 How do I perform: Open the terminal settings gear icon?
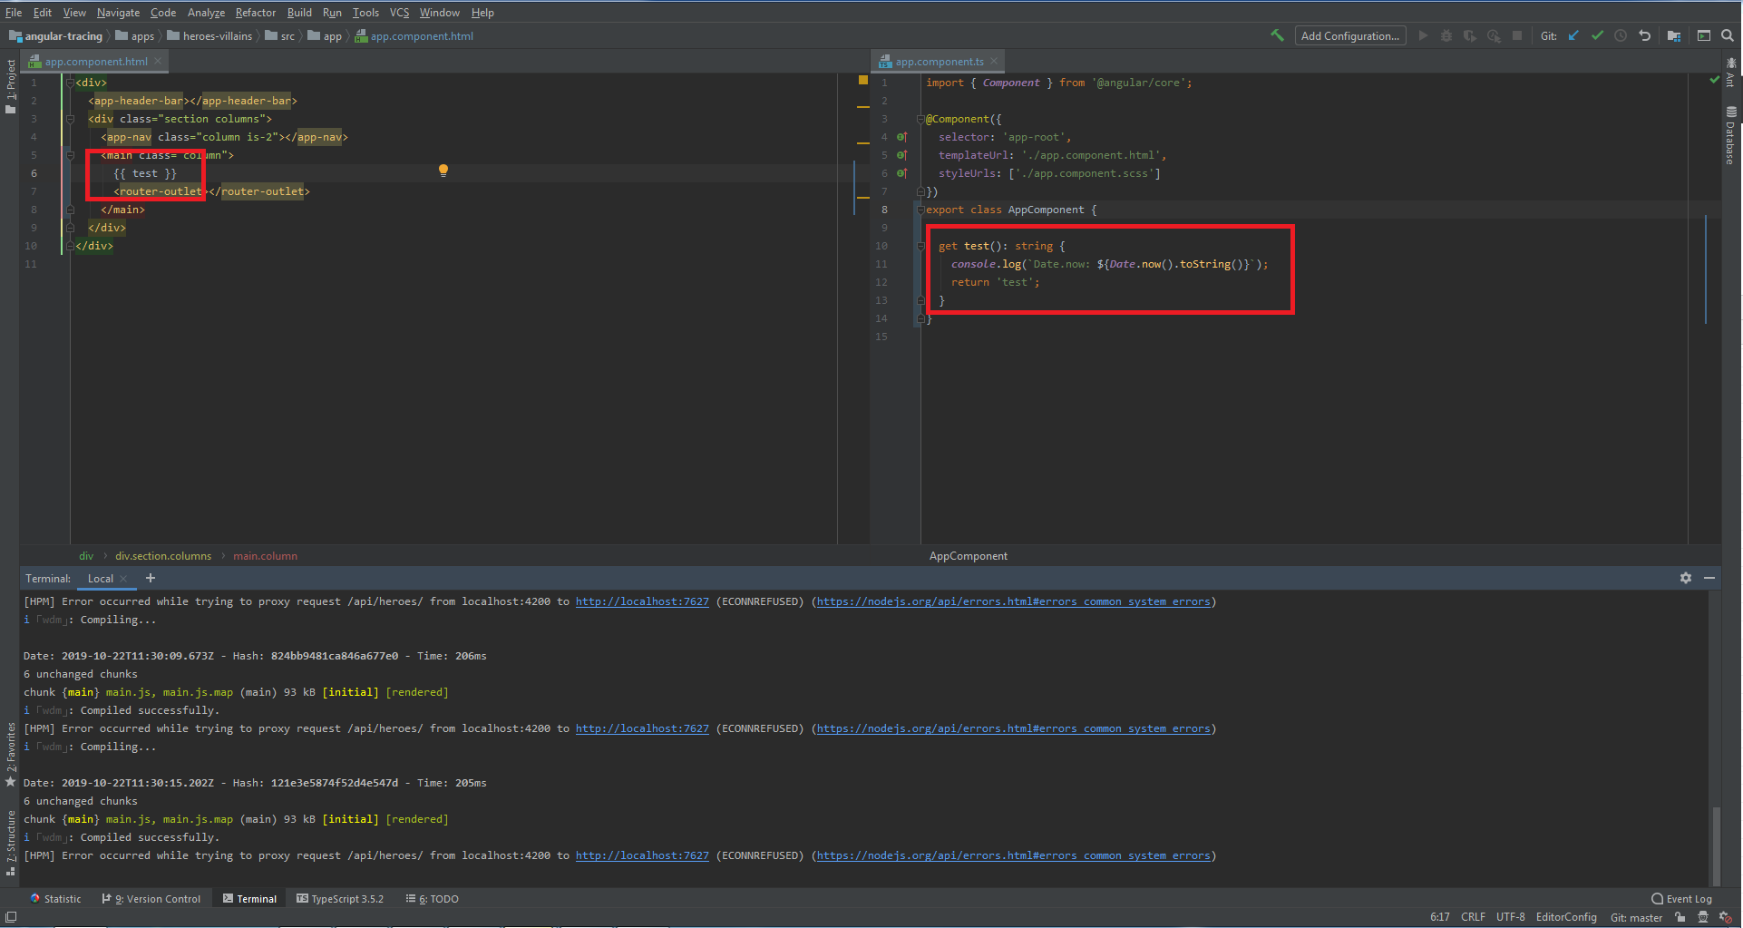pos(1686,578)
